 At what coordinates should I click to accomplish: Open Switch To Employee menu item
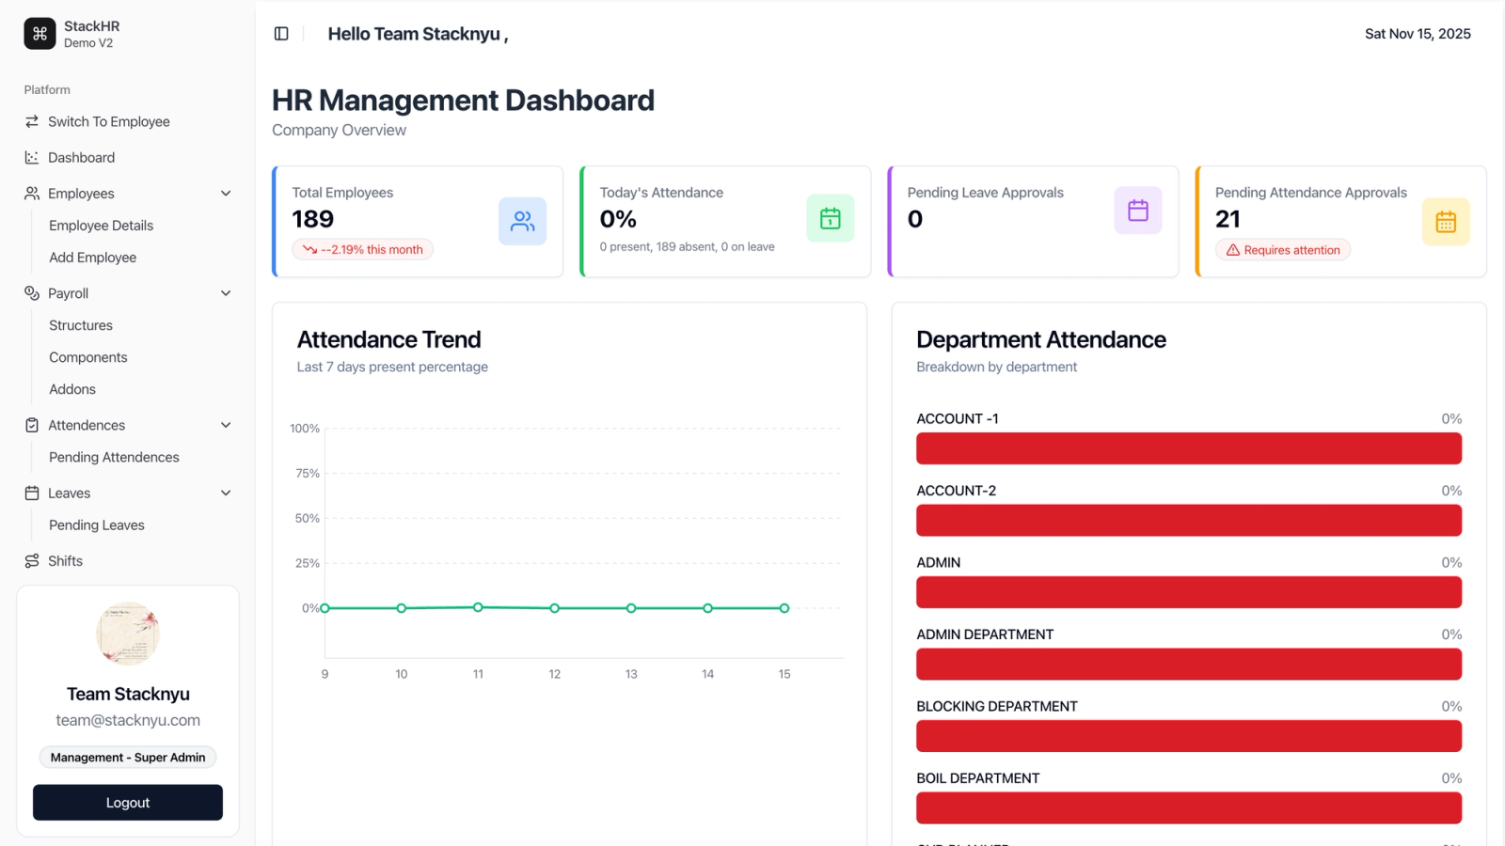[x=128, y=121]
